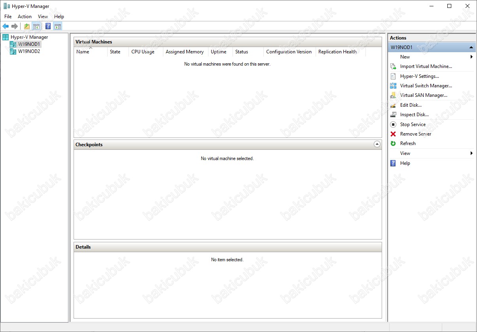Viewport: 477px width, 332px height.
Task: Click the Up one level folder icon
Action: tap(27, 26)
